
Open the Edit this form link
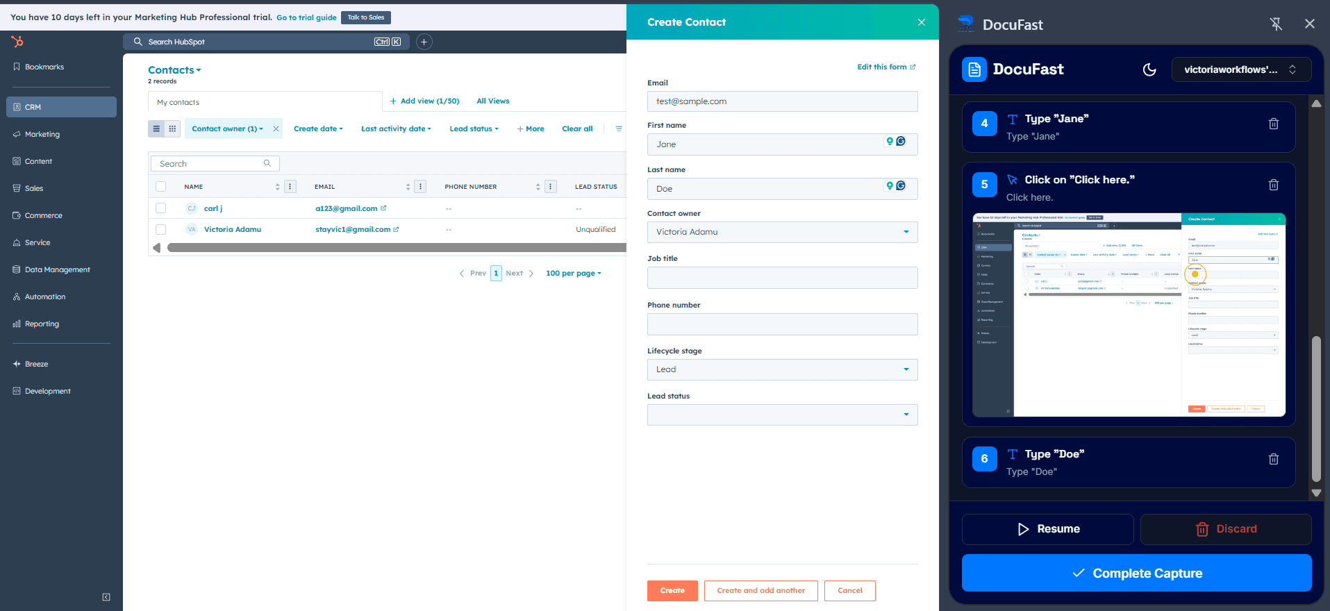(886, 67)
